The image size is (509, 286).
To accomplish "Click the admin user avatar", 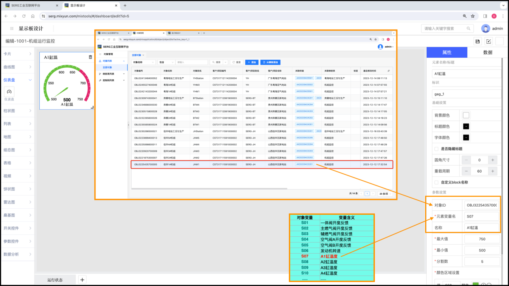I will (485, 28).
